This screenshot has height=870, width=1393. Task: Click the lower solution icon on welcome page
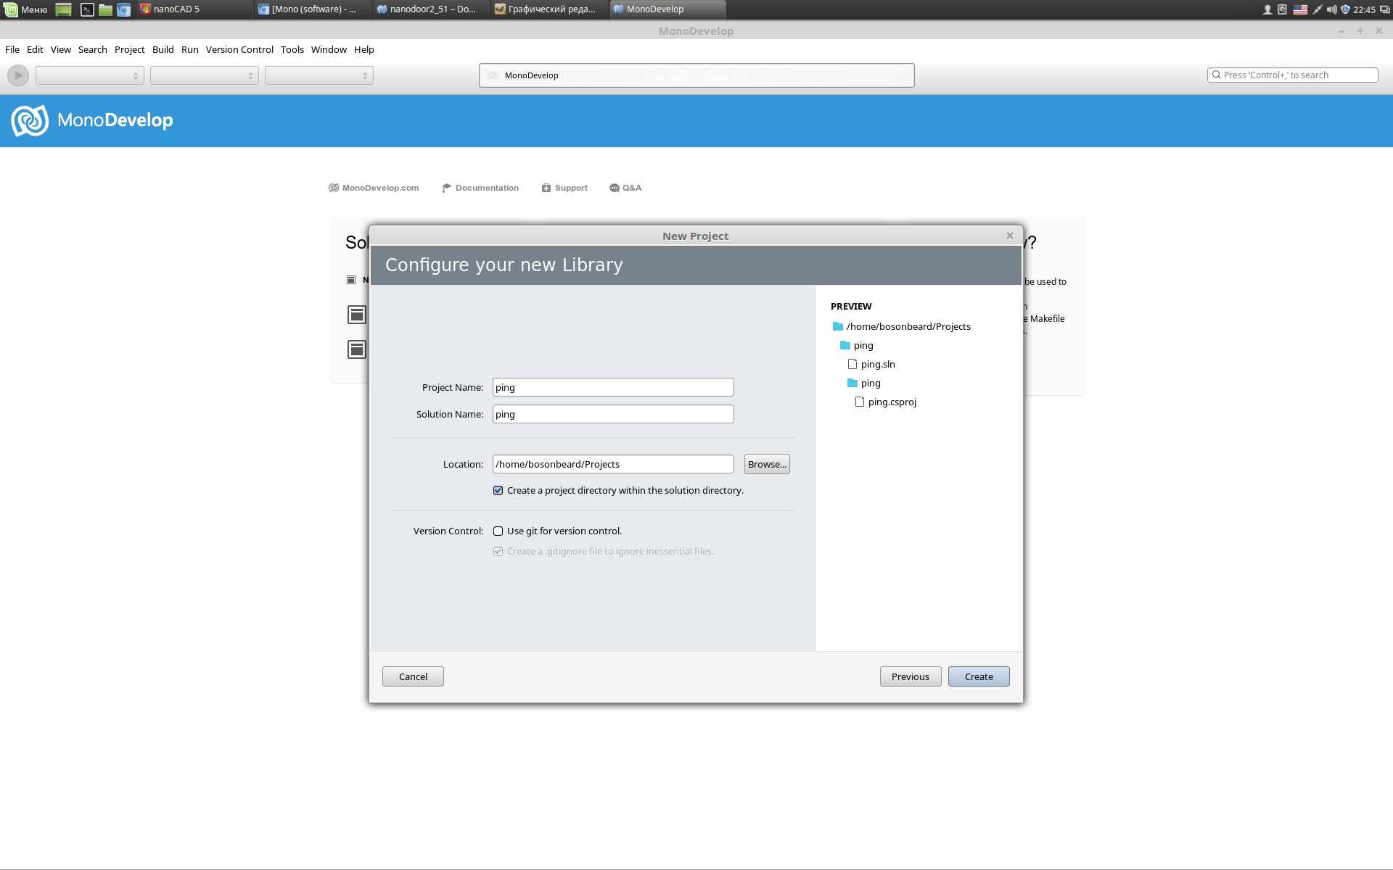coord(356,349)
